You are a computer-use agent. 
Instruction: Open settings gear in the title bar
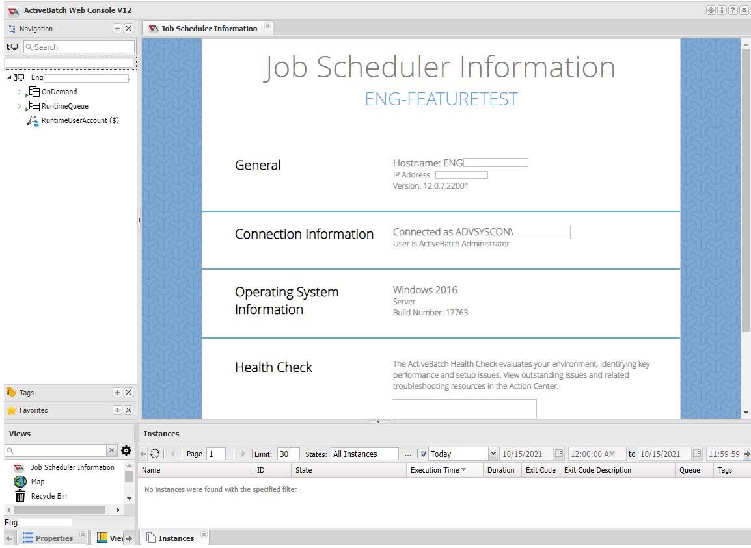point(711,10)
